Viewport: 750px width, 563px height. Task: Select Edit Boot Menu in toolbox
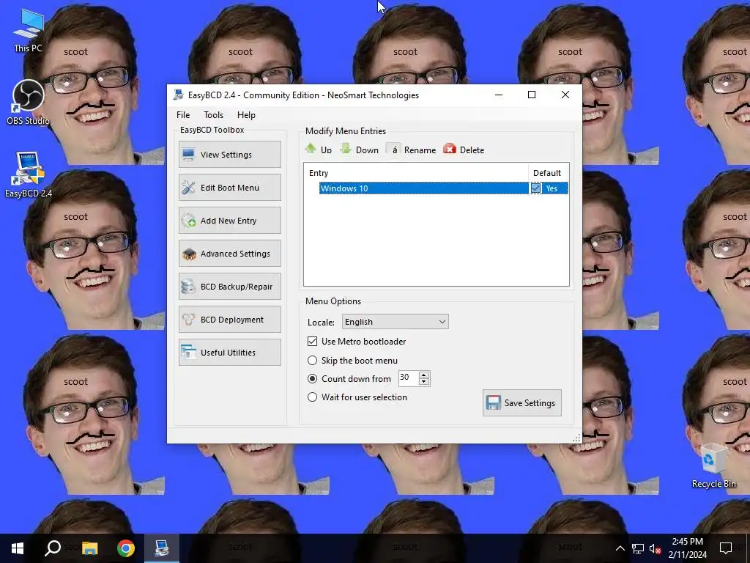tap(229, 187)
